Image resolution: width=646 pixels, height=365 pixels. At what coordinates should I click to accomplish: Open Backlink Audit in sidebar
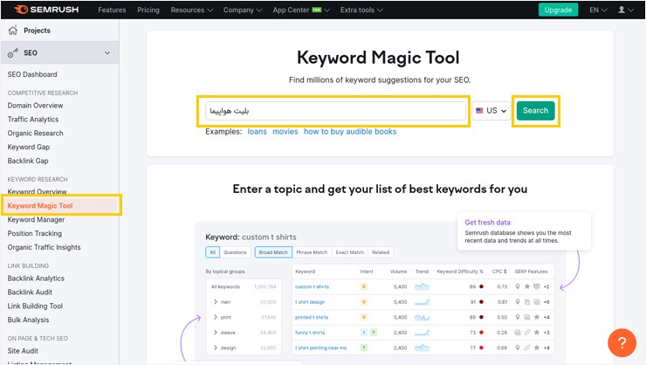pyautogui.click(x=30, y=292)
